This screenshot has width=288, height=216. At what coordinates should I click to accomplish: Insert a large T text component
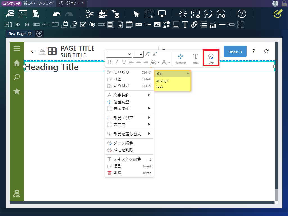(x=185, y=24)
